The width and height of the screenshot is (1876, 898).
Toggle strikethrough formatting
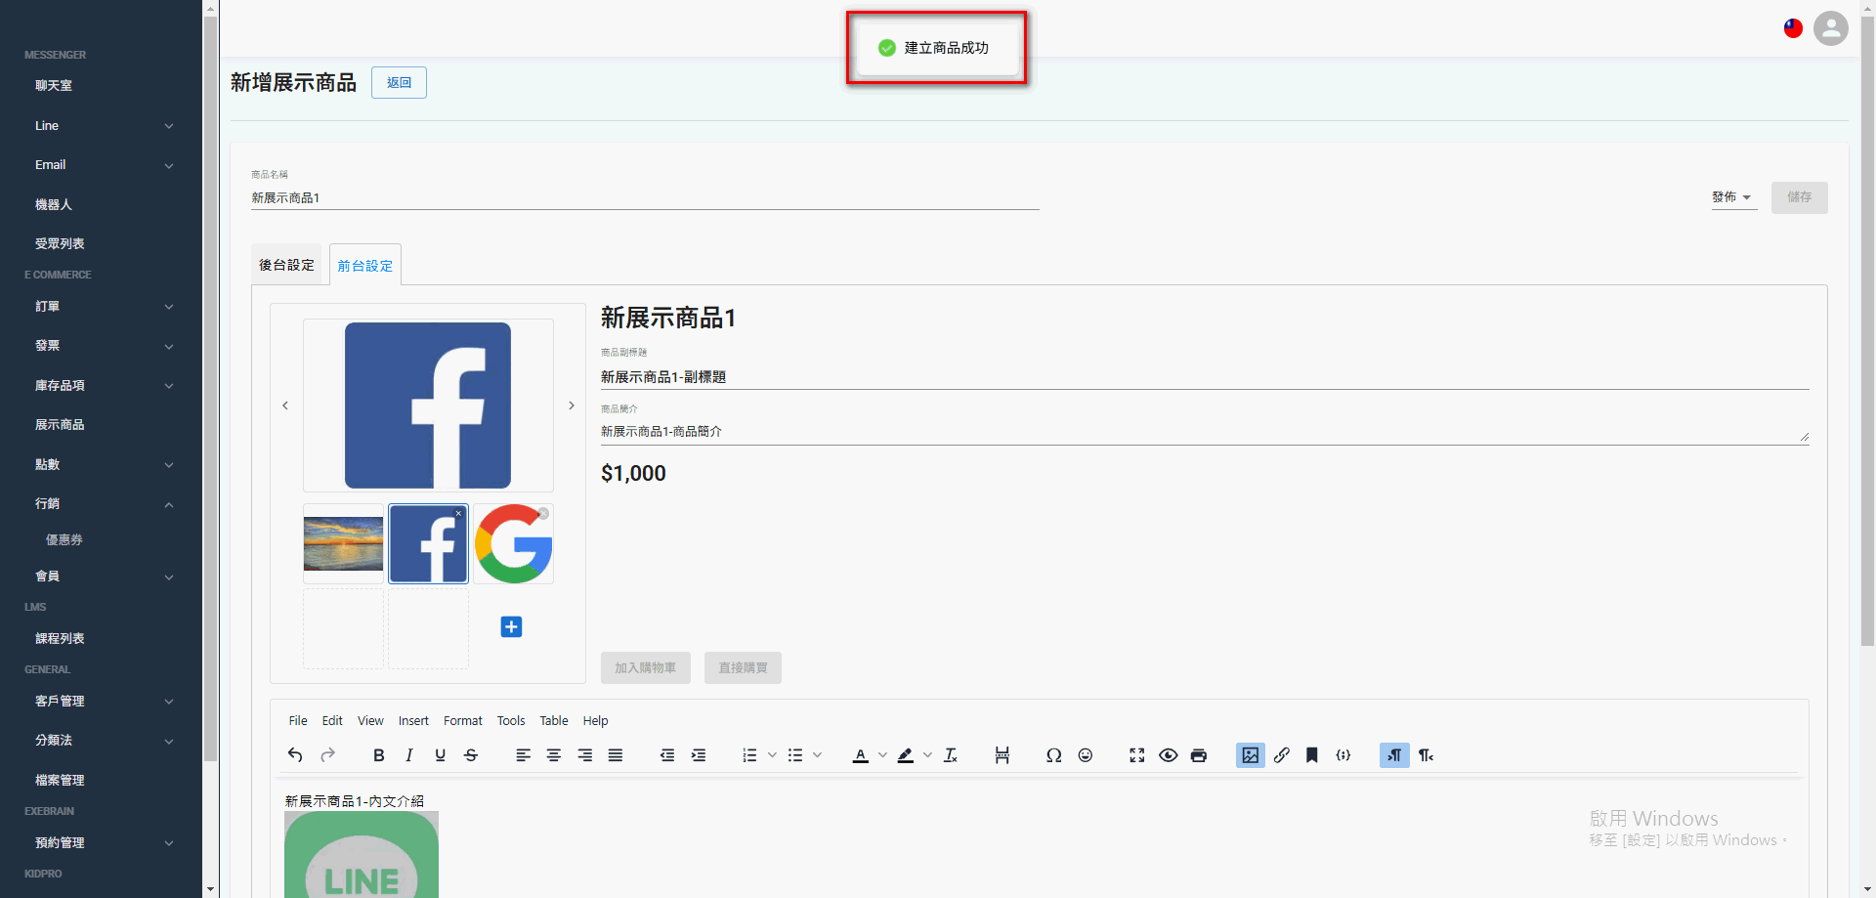[471, 755]
